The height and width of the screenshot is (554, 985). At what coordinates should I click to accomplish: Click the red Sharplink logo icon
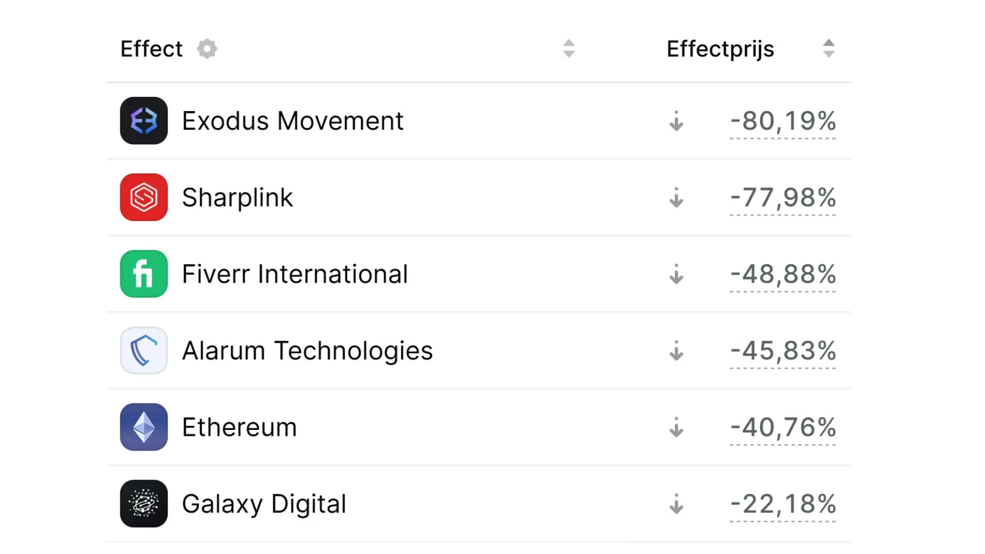click(x=144, y=197)
